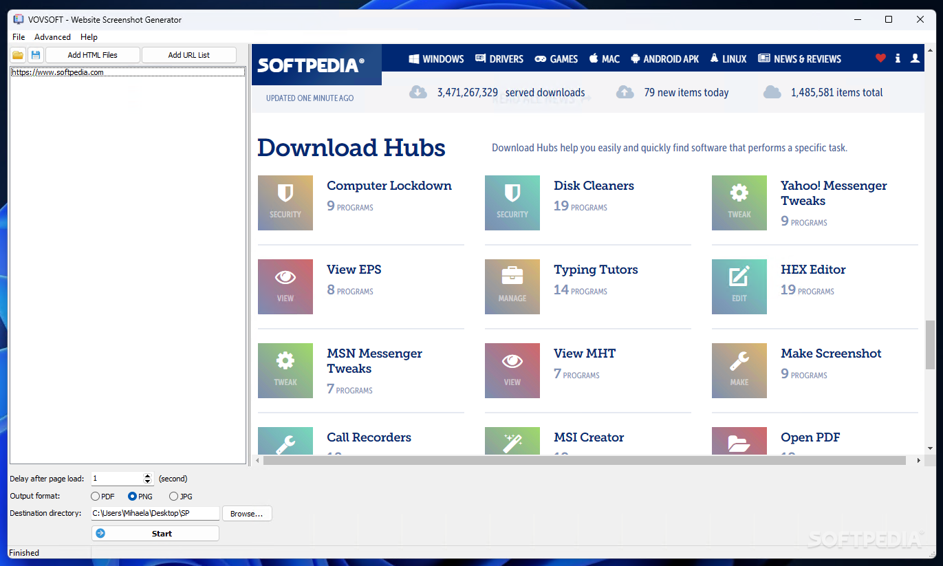Open the Advanced menu

(x=52, y=37)
